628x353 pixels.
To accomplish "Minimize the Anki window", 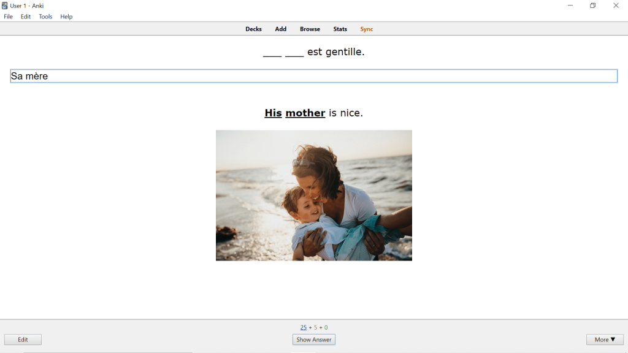I will [570, 6].
